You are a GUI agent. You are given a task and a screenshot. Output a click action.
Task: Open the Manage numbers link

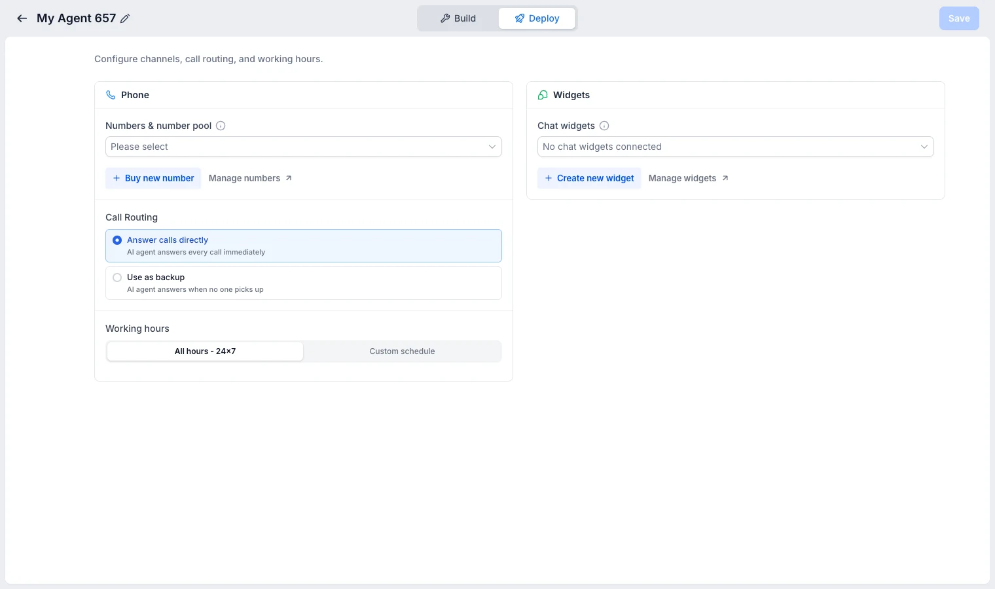pyautogui.click(x=250, y=178)
